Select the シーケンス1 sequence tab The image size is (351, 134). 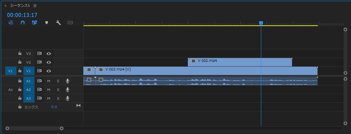[x=20, y=6]
